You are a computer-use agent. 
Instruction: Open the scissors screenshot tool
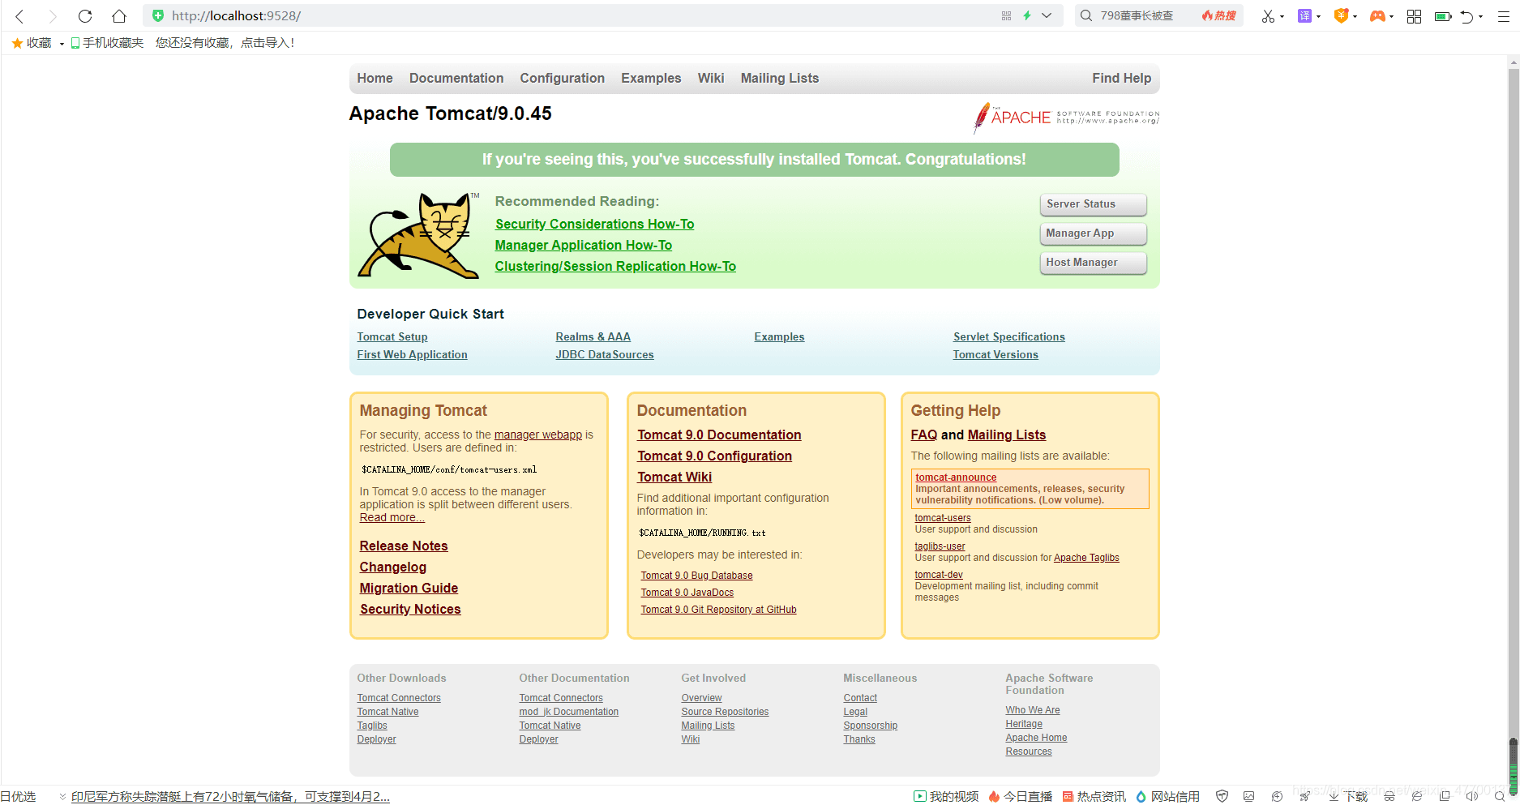[x=1268, y=16]
